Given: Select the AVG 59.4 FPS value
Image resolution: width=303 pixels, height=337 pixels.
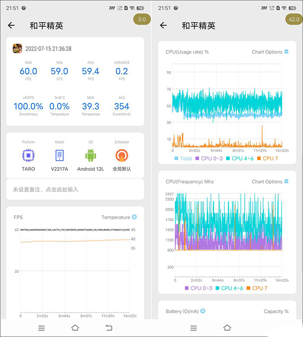Looking at the screenshot, I should (90, 71).
